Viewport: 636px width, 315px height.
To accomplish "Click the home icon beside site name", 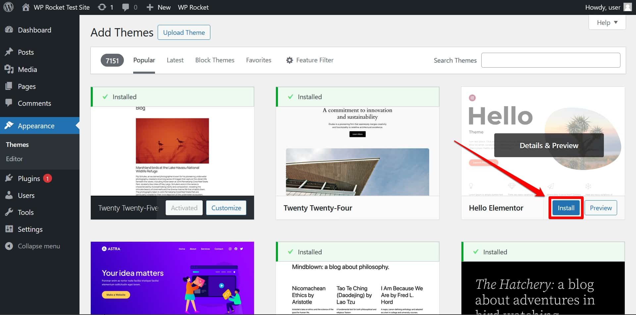I will (26, 7).
